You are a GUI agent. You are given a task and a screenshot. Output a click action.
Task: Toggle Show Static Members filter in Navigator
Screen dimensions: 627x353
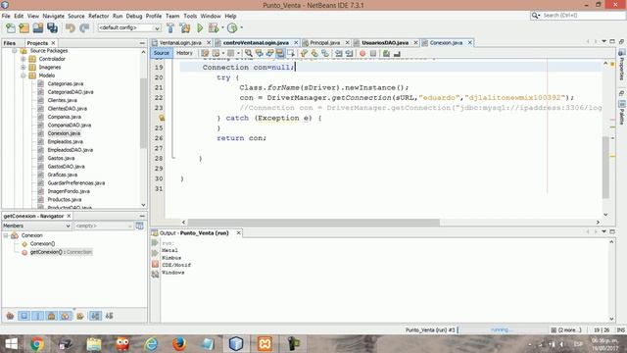(37, 316)
